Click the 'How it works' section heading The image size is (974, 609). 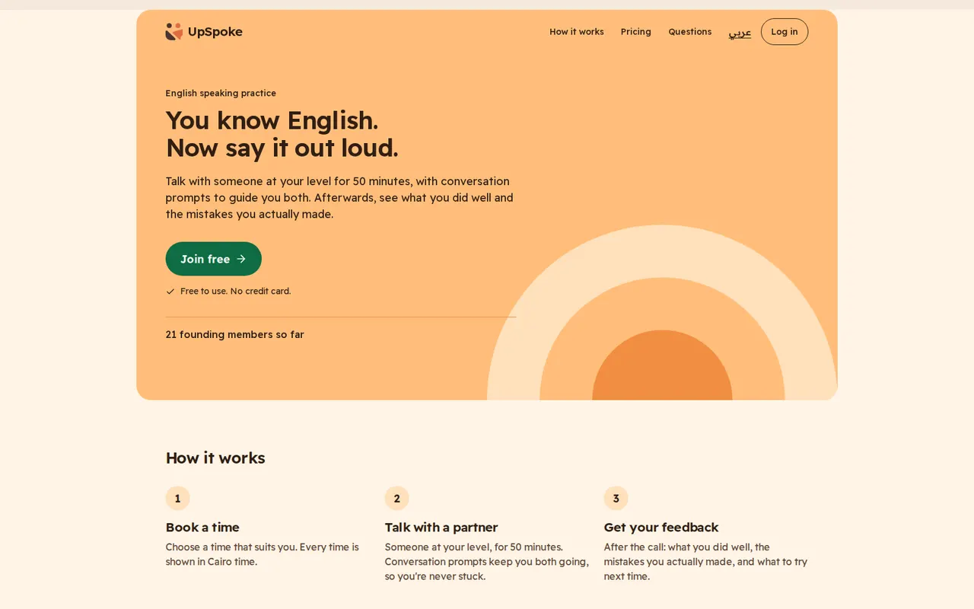(215, 458)
